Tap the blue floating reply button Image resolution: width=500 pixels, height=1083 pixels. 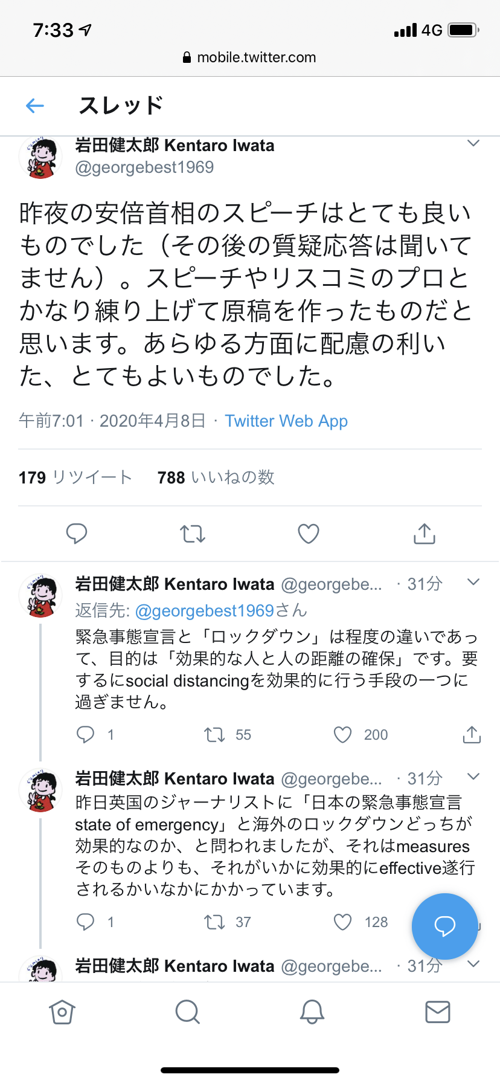tap(444, 926)
